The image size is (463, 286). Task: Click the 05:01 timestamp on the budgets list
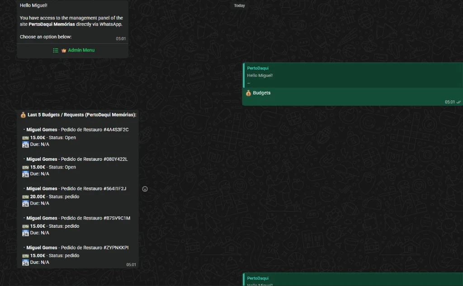pyautogui.click(x=131, y=265)
